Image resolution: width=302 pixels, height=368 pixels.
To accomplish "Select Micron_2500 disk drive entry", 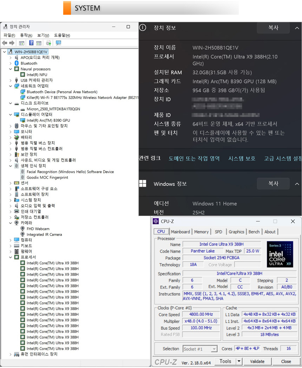I will click(53, 109).
